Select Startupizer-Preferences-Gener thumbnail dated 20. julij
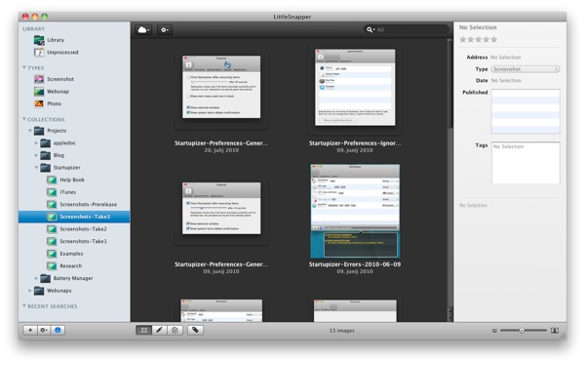The width and height of the screenshot is (585, 365). 221,87
